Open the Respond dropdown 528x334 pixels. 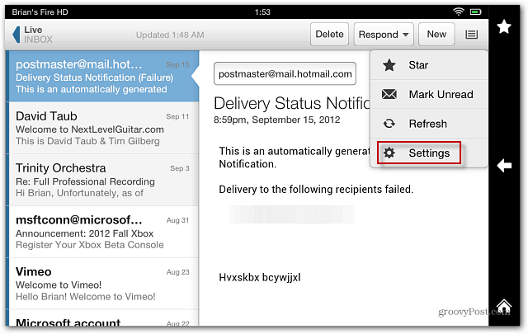pyautogui.click(x=384, y=35)
